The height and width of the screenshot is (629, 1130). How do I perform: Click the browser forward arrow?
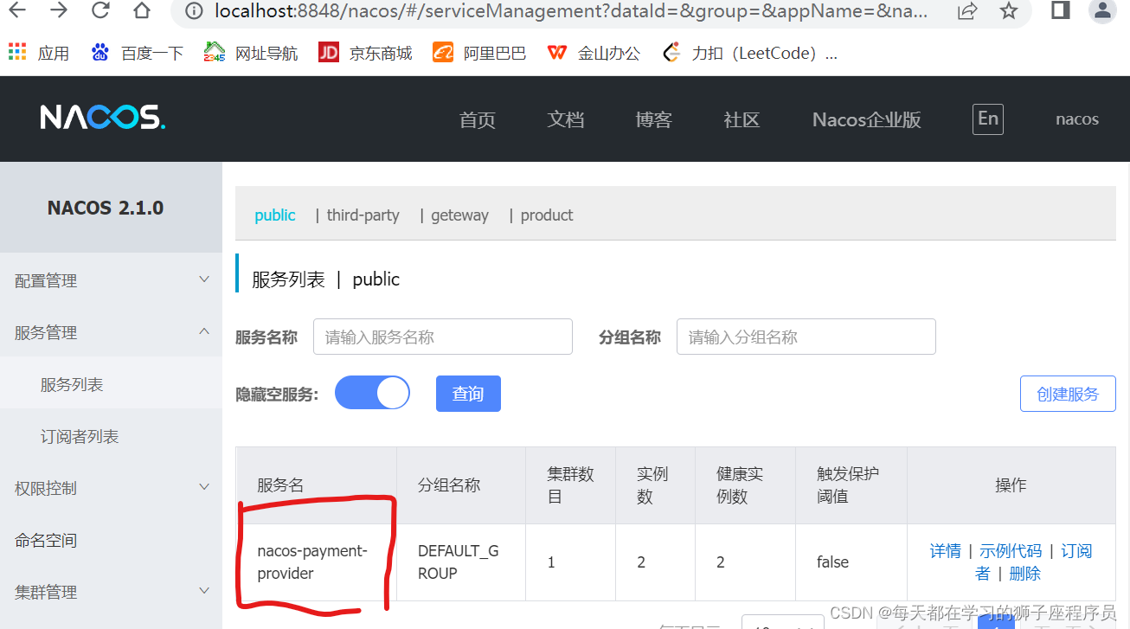click(59, 10)
